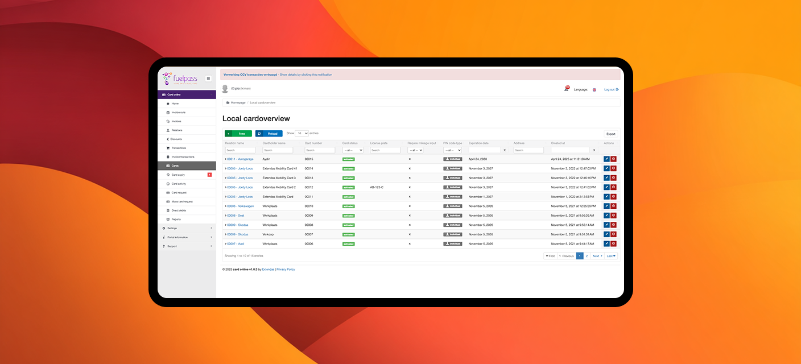Screen dimensions: 801x364
Task: Click the Cardholder name search field
Action: coord(278,150)
